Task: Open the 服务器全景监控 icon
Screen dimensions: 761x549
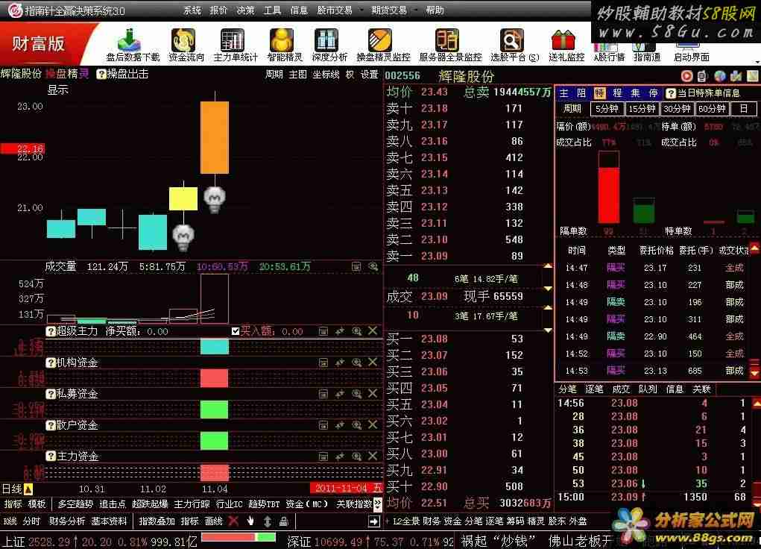Action: pos(447,40)
